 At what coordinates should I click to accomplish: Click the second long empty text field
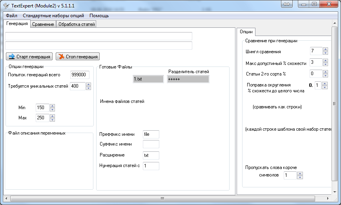(99, 45)
